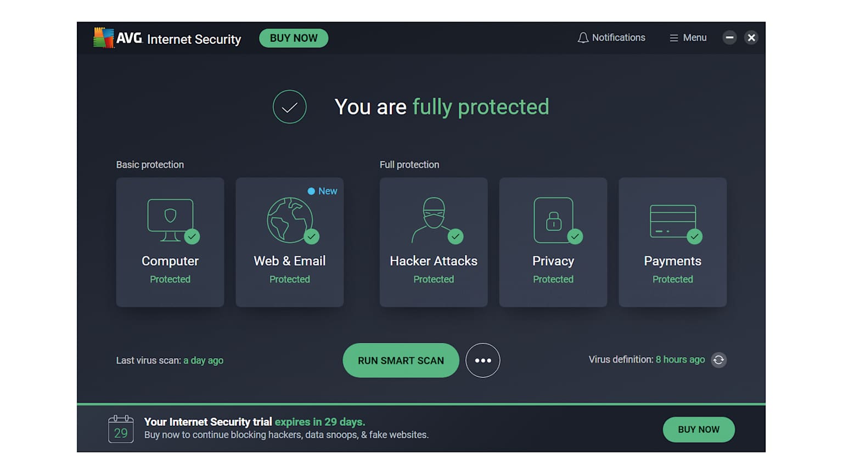This screenshot has height=474, width=843.
Task: Open Privacy protection via the padlock icon
Action: 553,219
